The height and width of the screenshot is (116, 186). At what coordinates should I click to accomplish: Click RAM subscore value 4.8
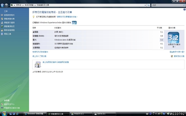(162, 36)
